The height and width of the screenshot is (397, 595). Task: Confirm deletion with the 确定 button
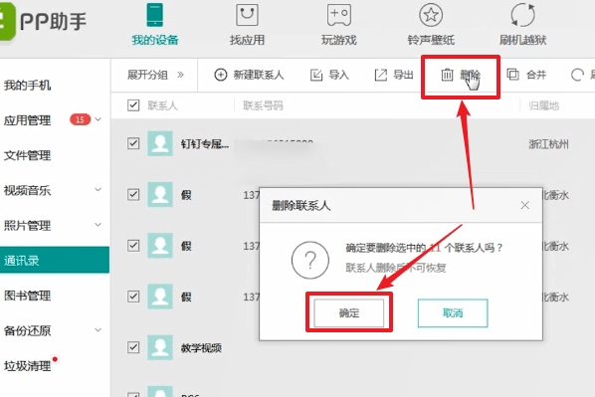point(348,313)
